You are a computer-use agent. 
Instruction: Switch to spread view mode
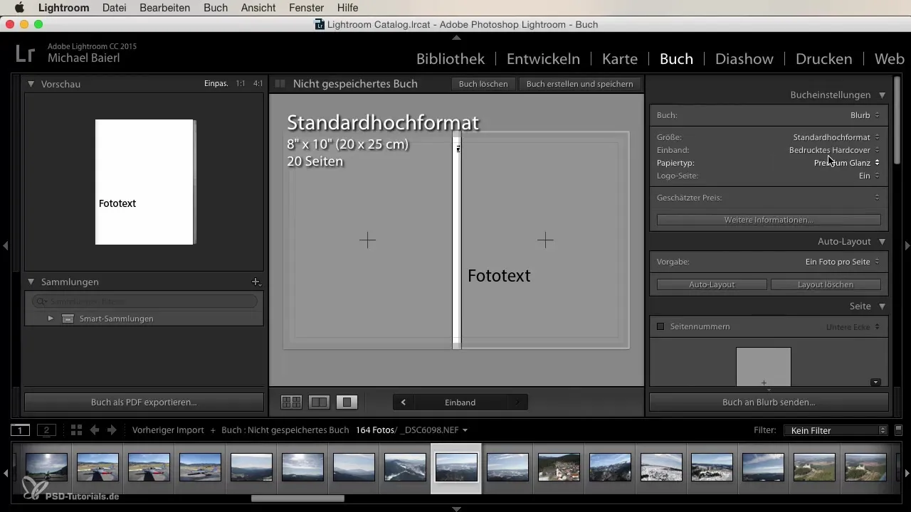coord(320,402)
